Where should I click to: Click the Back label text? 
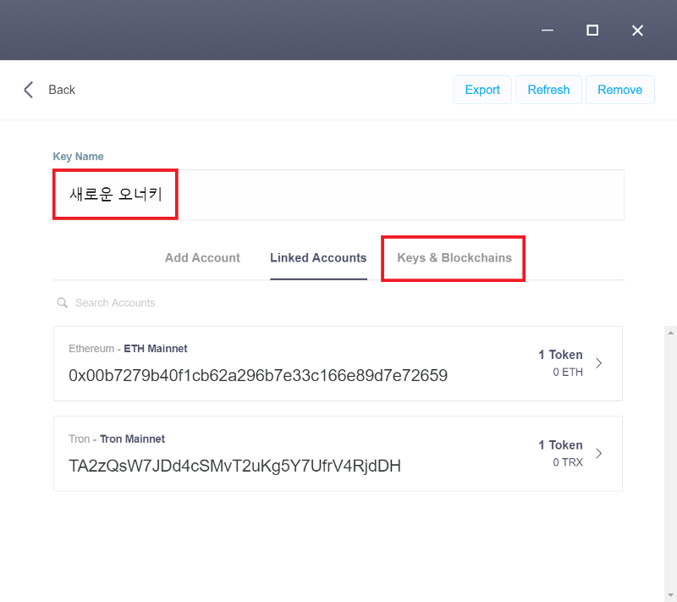[x=62, y=90]
